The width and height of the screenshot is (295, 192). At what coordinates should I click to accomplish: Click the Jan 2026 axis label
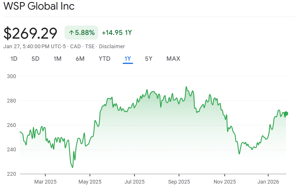coord(268,182)
